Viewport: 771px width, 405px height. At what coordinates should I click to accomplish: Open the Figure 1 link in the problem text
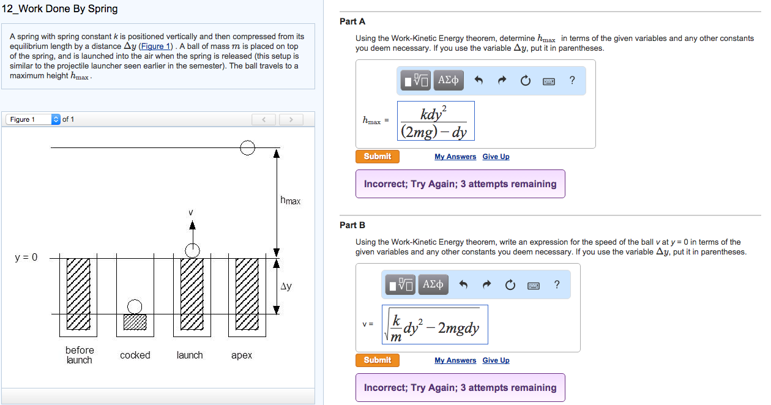pyautogui.click(x=155, y=46)
